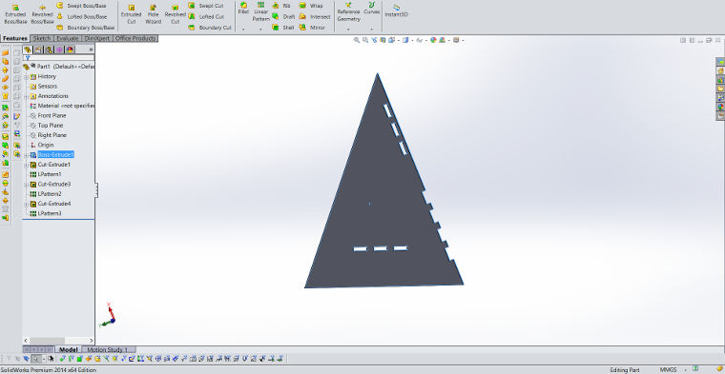Open the Motion Study 1 tab

[x=109, y=350]
